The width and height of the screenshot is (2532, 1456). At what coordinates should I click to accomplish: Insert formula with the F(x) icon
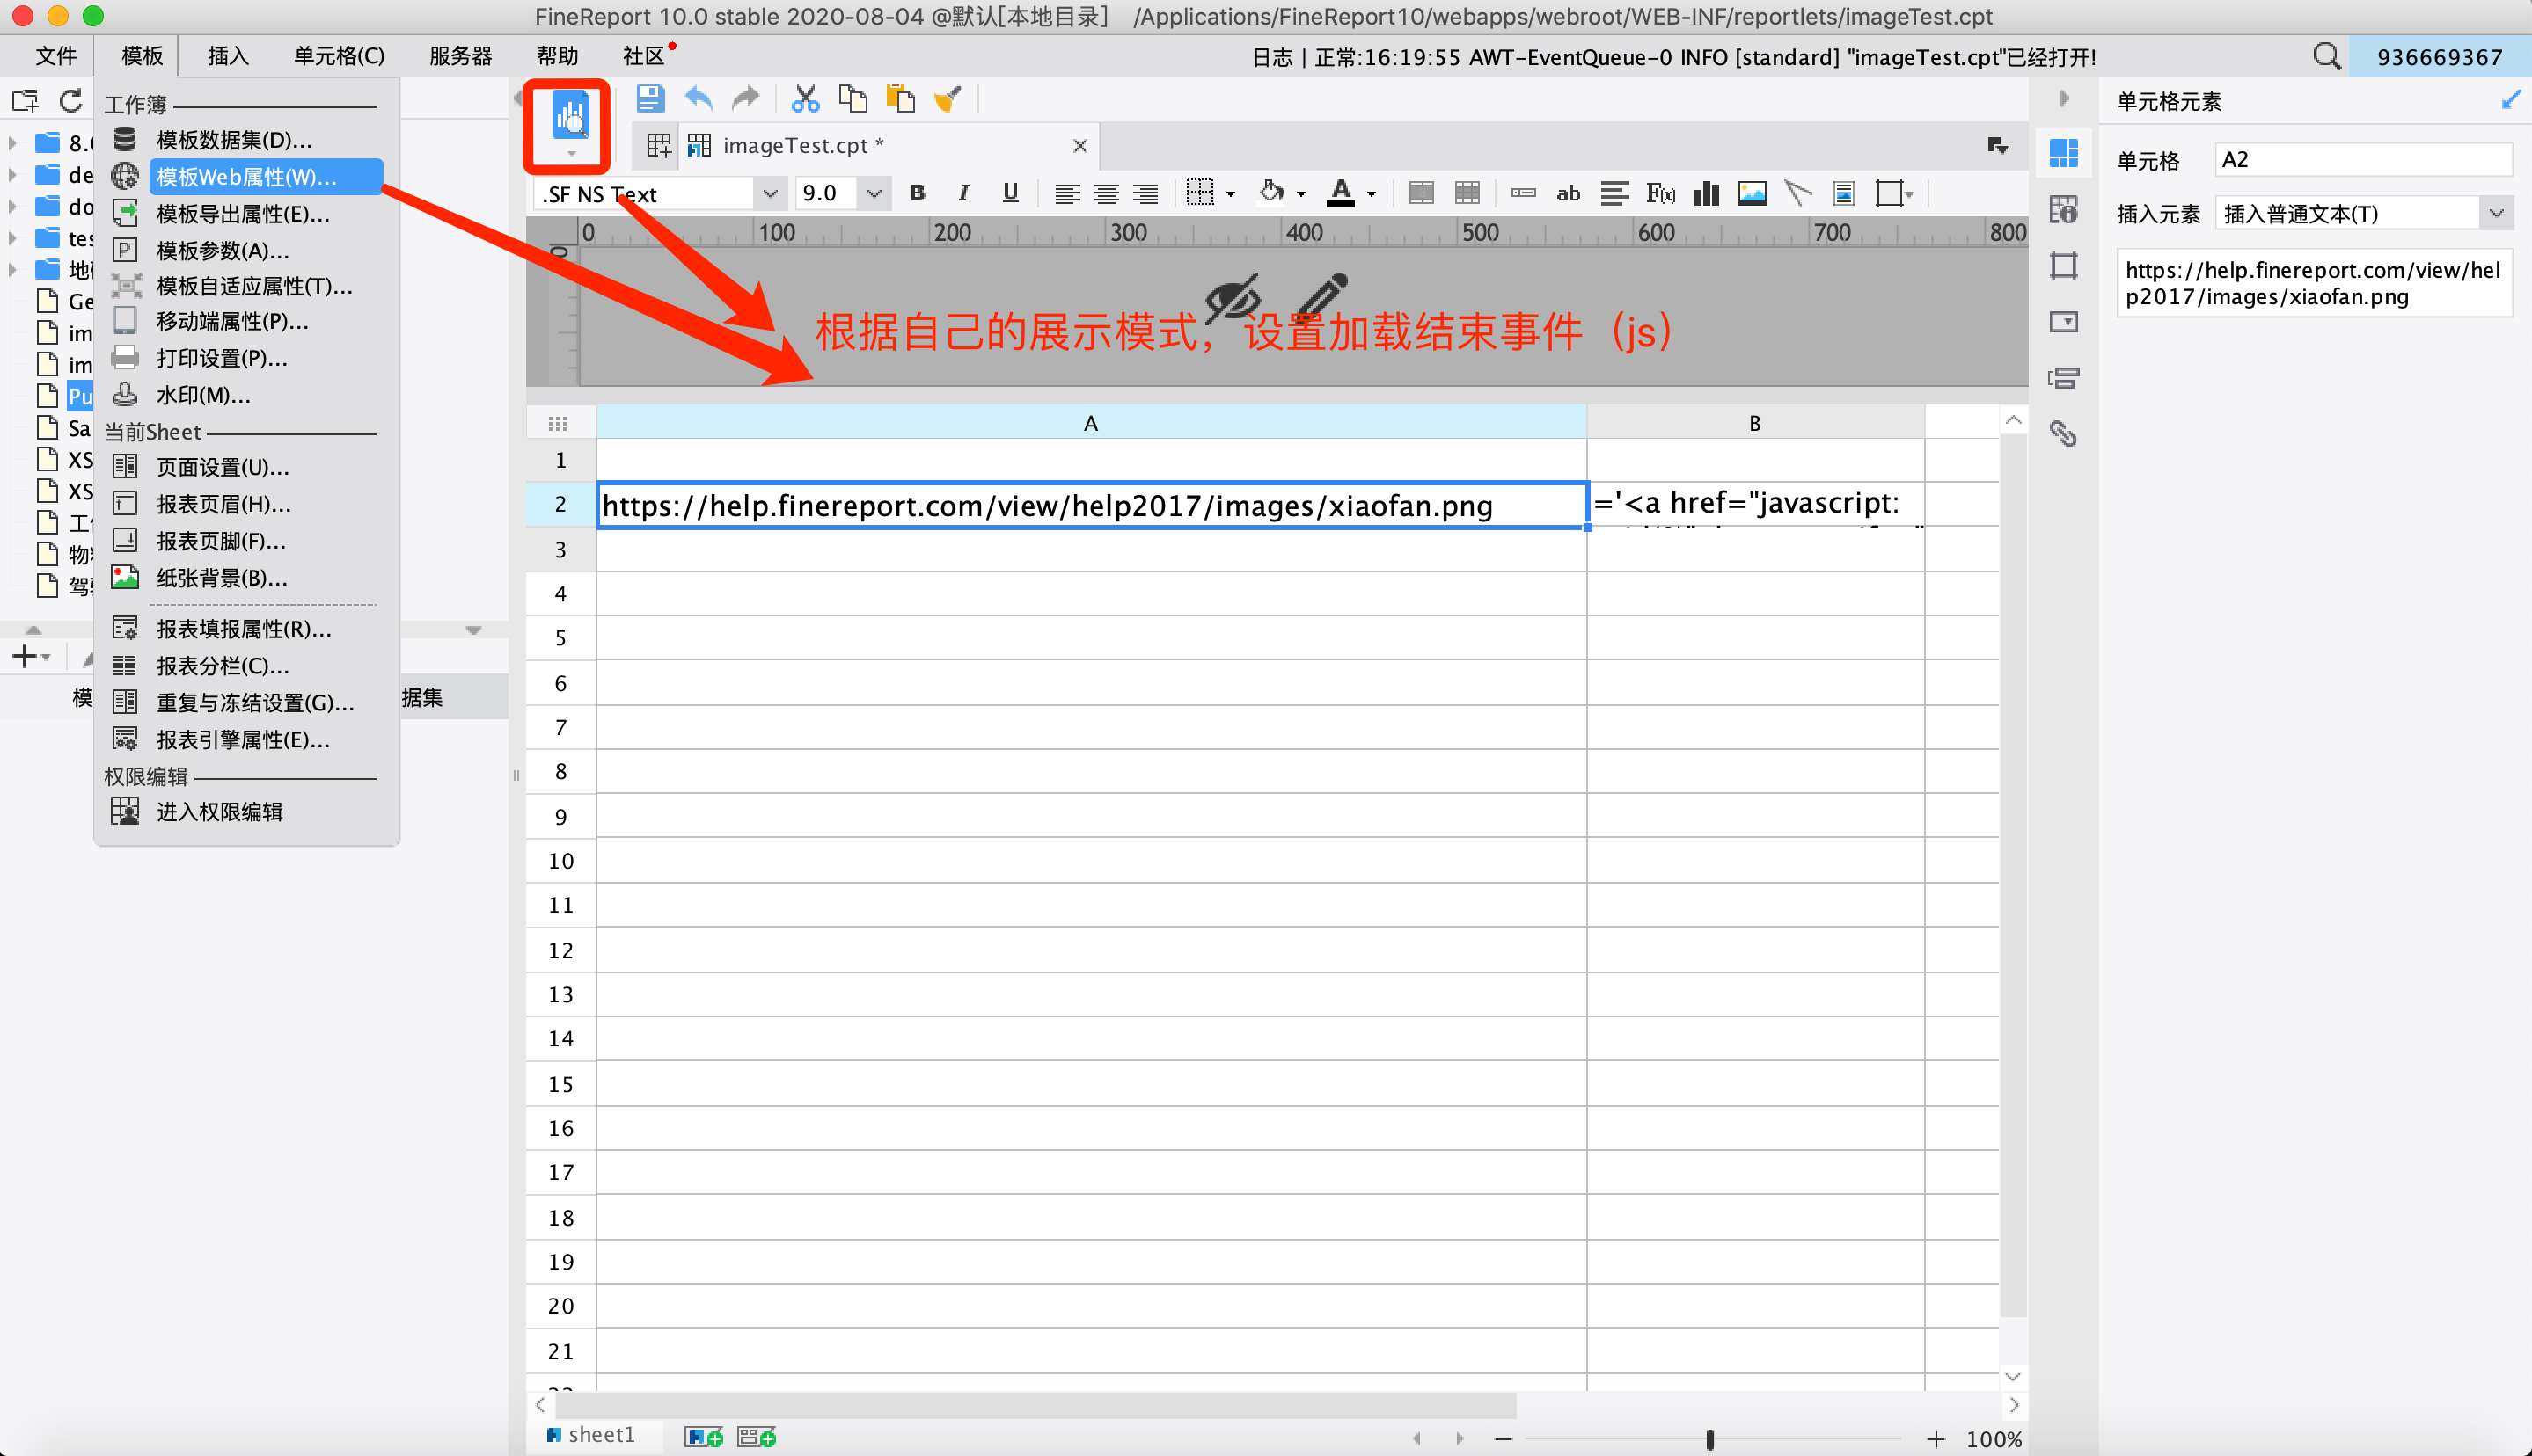click(x=1659, y=194)
